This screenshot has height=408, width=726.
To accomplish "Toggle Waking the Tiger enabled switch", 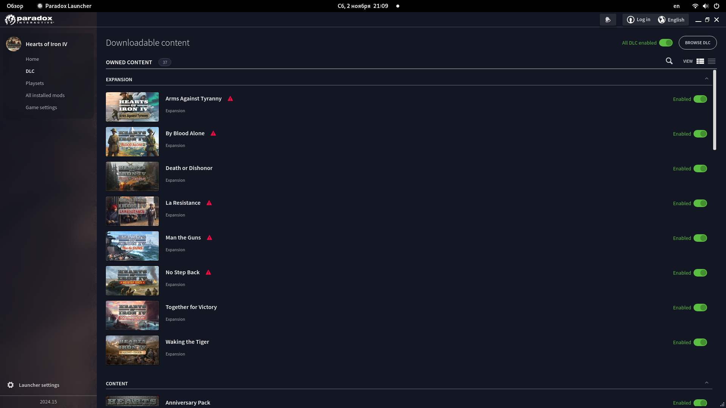I will click(700, 342).
